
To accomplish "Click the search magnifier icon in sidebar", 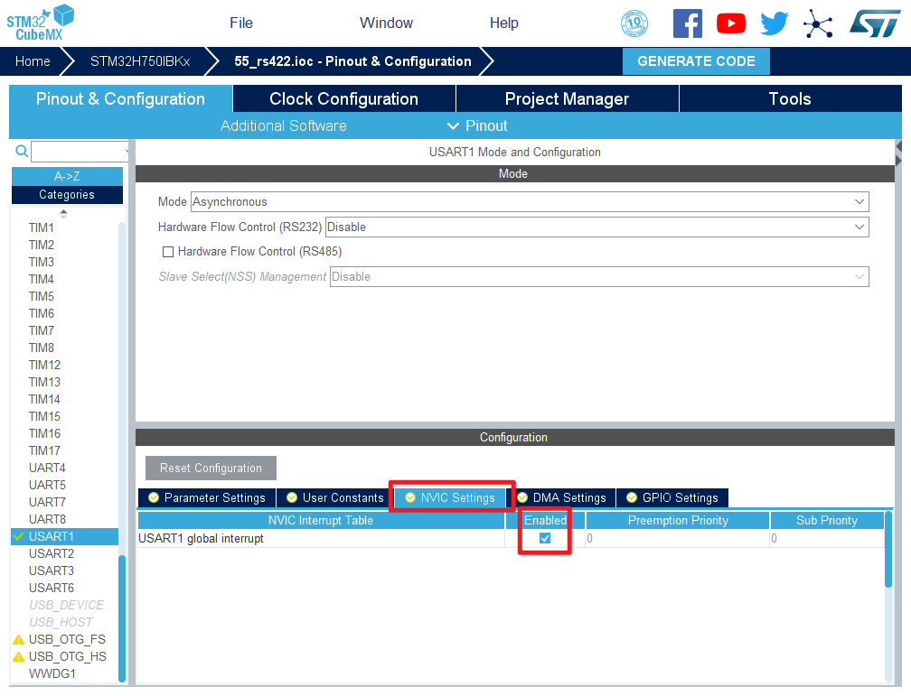I will tap(22, 151).
